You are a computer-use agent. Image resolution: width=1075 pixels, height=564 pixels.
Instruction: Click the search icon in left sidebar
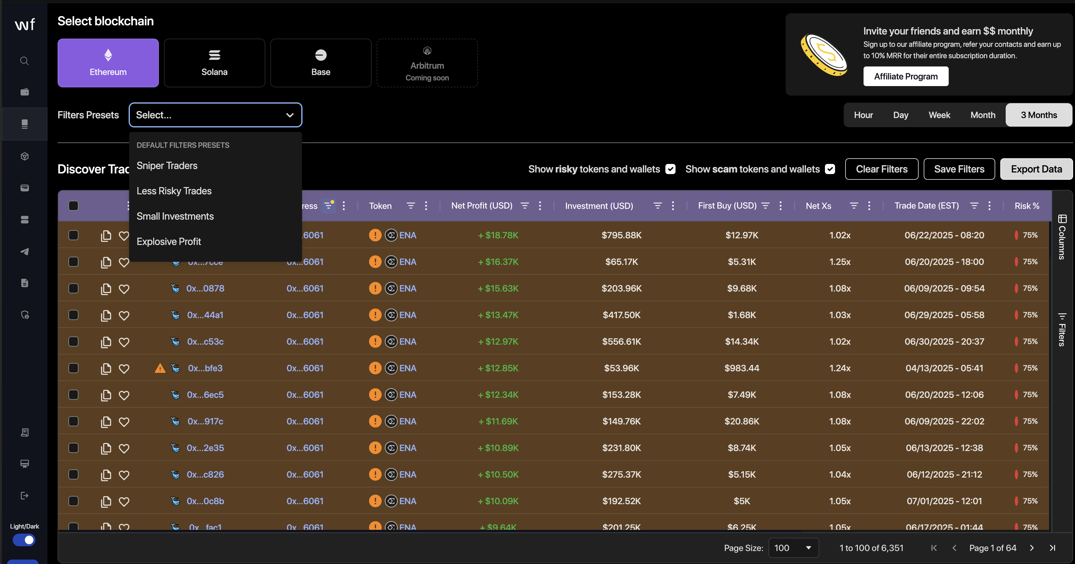point(25,61)
